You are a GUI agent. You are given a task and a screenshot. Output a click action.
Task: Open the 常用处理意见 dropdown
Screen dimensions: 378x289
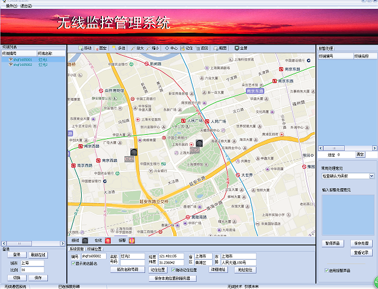[371, 176]
